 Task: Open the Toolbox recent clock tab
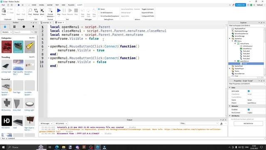point(24,27)
